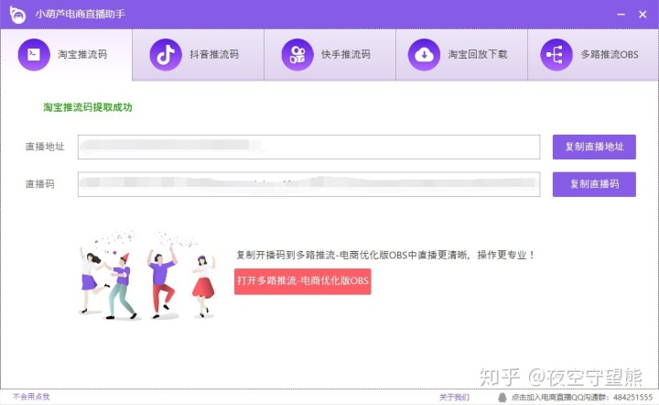This screenshot has height=405, width=659.
Task: Click the dancing people illustration
Action: (147, 274)
